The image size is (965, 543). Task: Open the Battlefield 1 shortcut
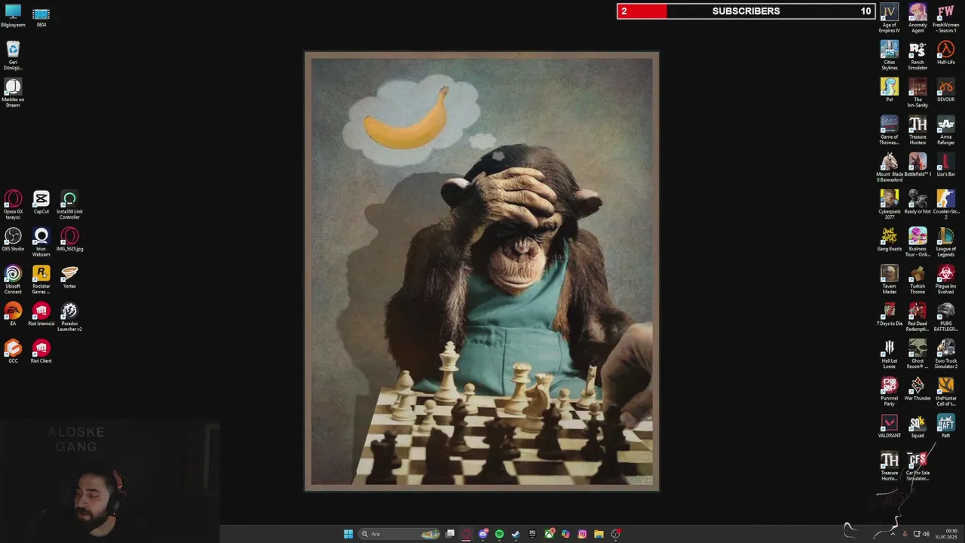(918, 164)
